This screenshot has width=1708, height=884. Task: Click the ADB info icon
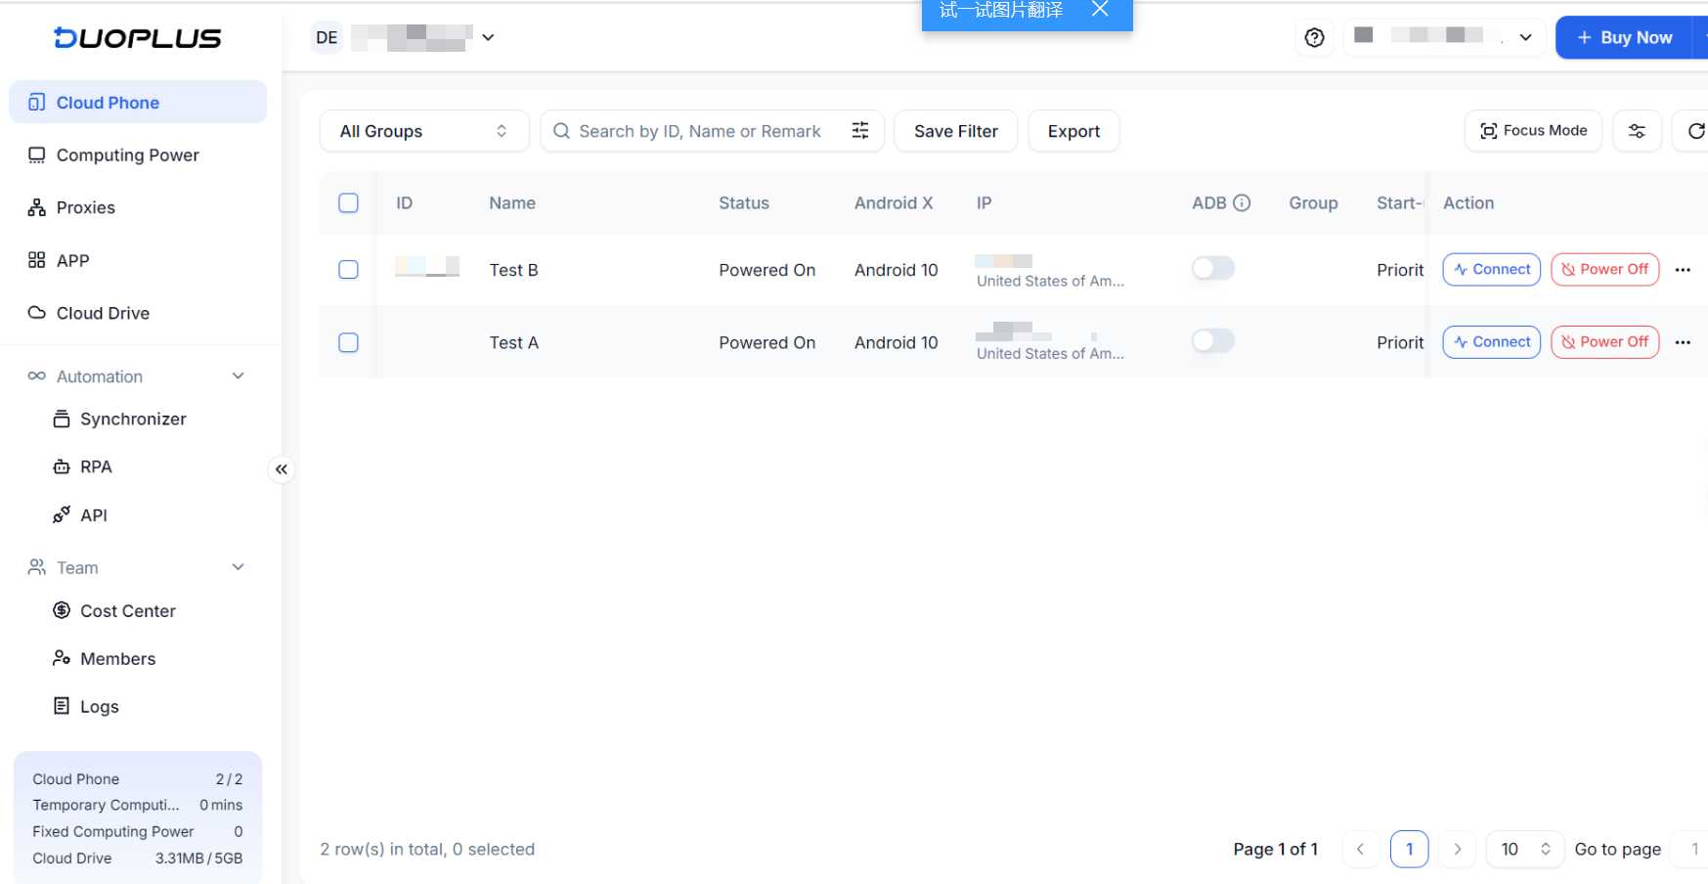pos(1242,203)
